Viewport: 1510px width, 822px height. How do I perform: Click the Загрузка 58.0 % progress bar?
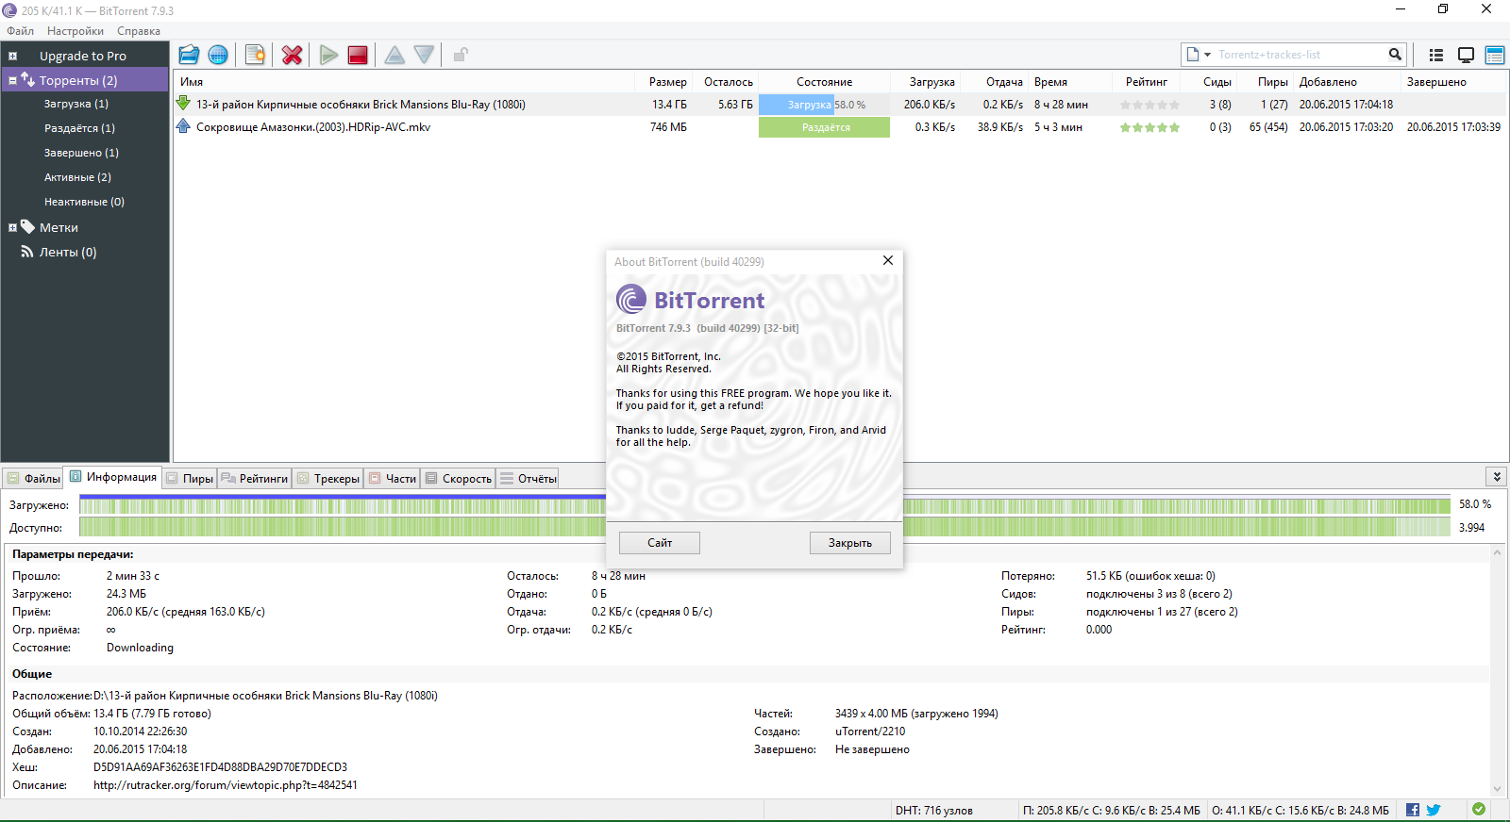tap(824, 105)
